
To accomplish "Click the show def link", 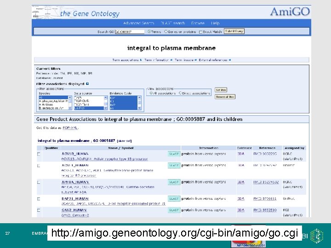I will (124, 141).
